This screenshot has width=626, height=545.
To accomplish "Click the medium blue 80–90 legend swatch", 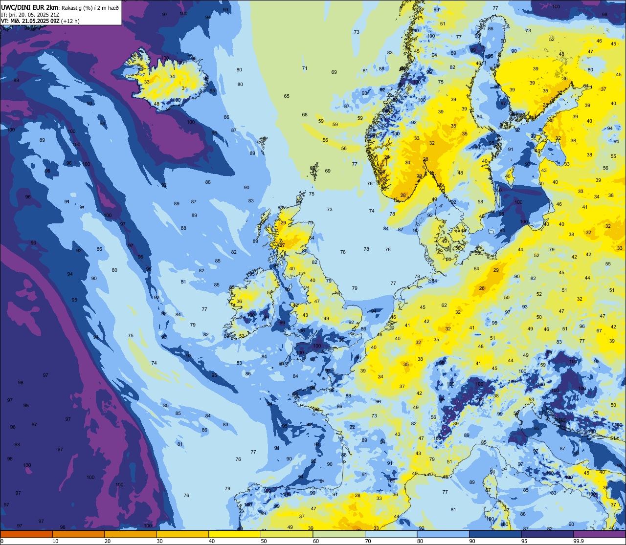I will [x=443, y=534].
